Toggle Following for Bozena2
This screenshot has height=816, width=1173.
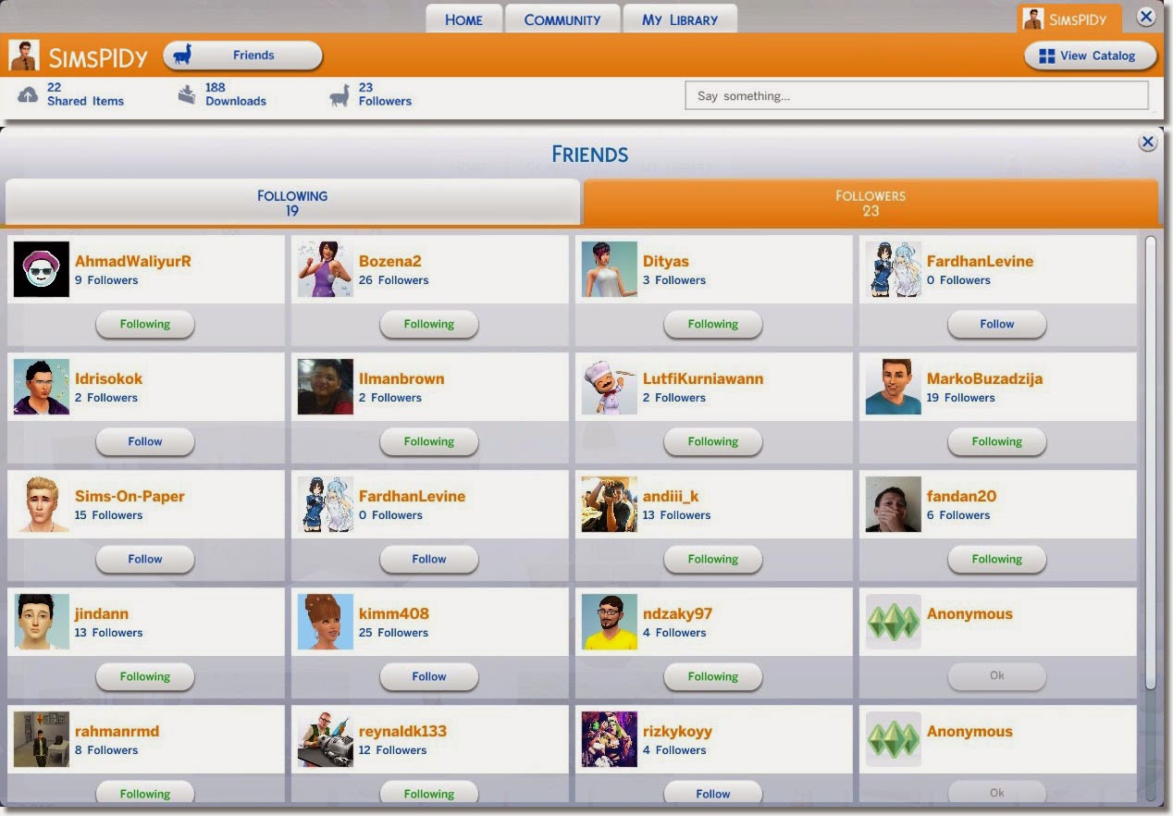click(429, 325)
